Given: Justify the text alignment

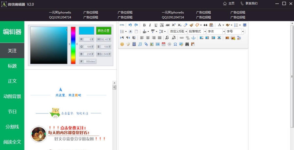Looking at the screenshot, I should pos(159,38).
